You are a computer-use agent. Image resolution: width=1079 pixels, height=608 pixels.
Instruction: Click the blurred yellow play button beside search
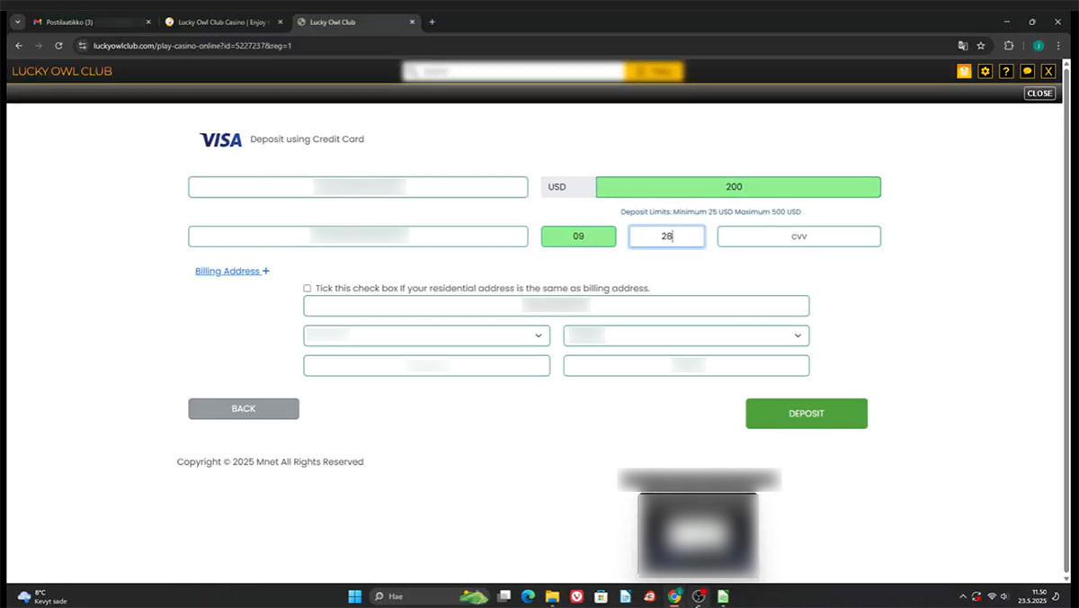click(x=654, y=71)
